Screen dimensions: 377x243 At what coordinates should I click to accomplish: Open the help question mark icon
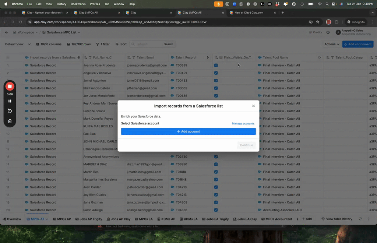click(328, 32)
